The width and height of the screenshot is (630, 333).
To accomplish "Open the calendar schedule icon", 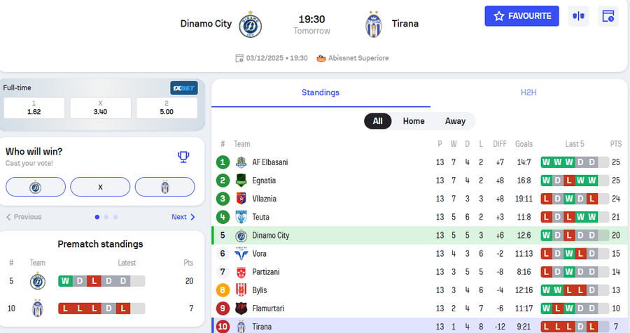I will click(x=608, y=16).
